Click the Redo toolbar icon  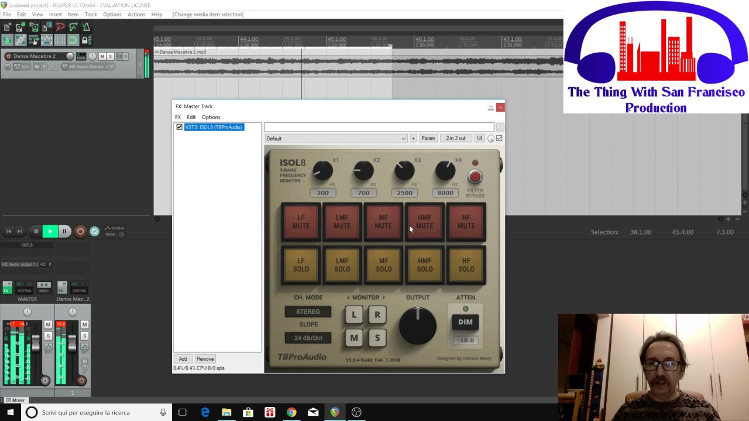(x=73, y=27)
